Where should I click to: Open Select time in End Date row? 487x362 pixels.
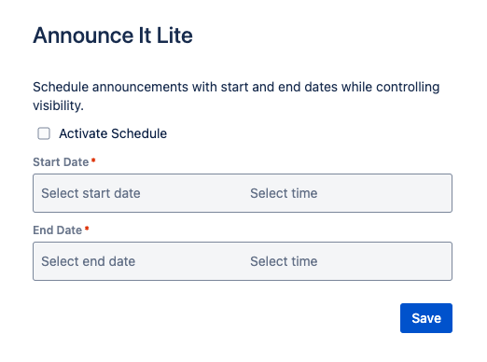coord(347,261)
